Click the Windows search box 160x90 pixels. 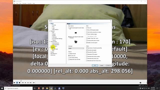click(18, 88)
